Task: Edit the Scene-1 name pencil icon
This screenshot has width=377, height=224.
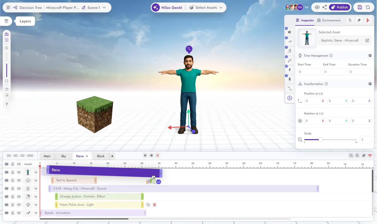Action: (84, 8)
